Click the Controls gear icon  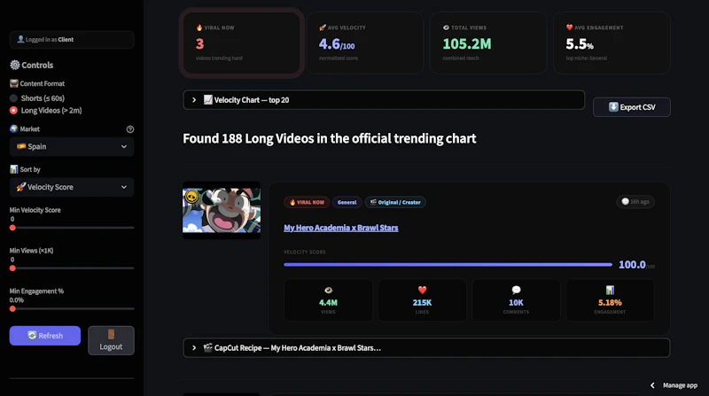(x=15, y=65)
